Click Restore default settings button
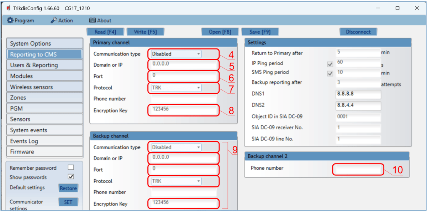The height and width of the screenshot is (212, 427). (68, 188)
